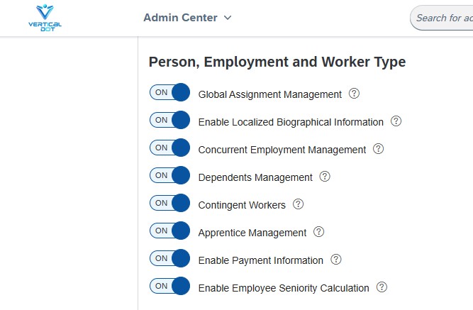Image resolution: width=473 pixels, height=310 pixels.
Task: Open Contingent Workers help icon
Action: tap(298, 204)
